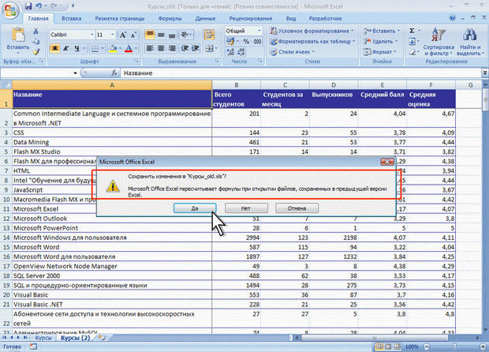
Task: Open the Общий number format dropdown
Action: tap(259, 31)
